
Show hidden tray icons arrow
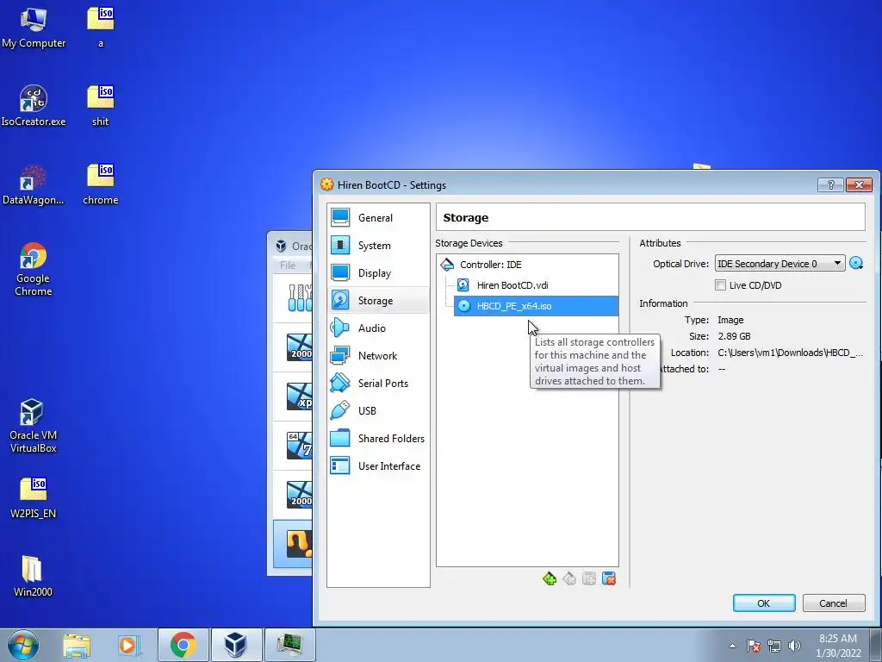coord(732,646)
